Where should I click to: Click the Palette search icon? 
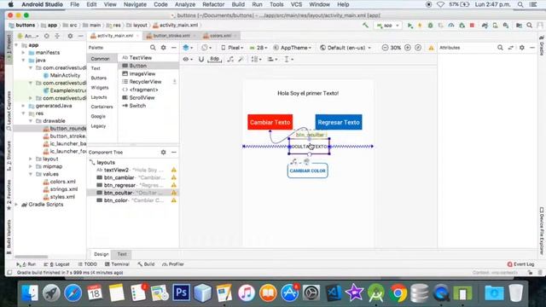click(x=153, y=48)
